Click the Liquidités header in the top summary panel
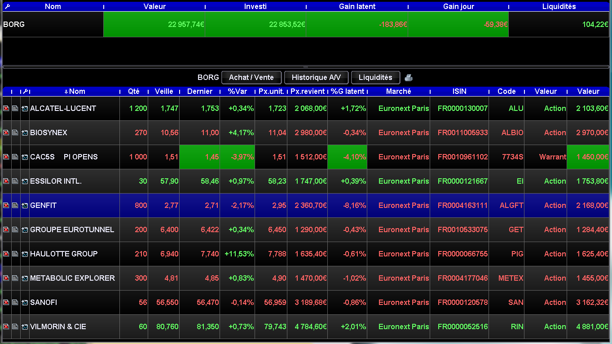 pyautogui.click(x=559, y=6)
